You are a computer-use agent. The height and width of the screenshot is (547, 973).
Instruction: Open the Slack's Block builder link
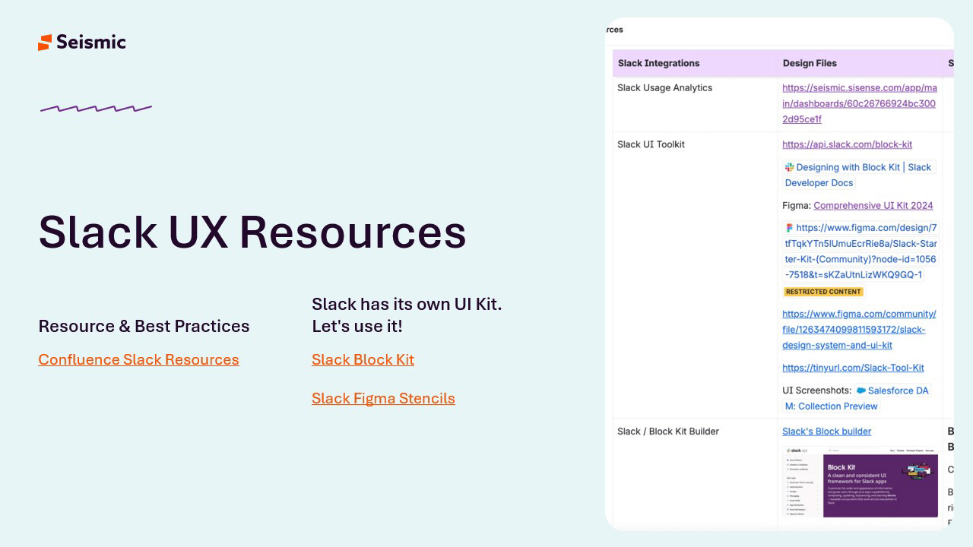(x=827, y=432)
